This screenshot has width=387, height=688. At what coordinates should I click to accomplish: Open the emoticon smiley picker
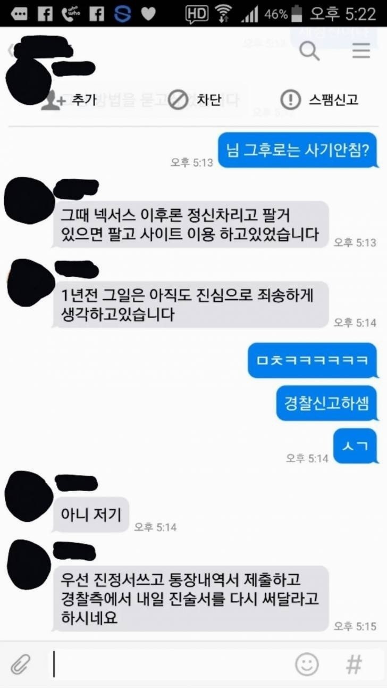(307, 664)
